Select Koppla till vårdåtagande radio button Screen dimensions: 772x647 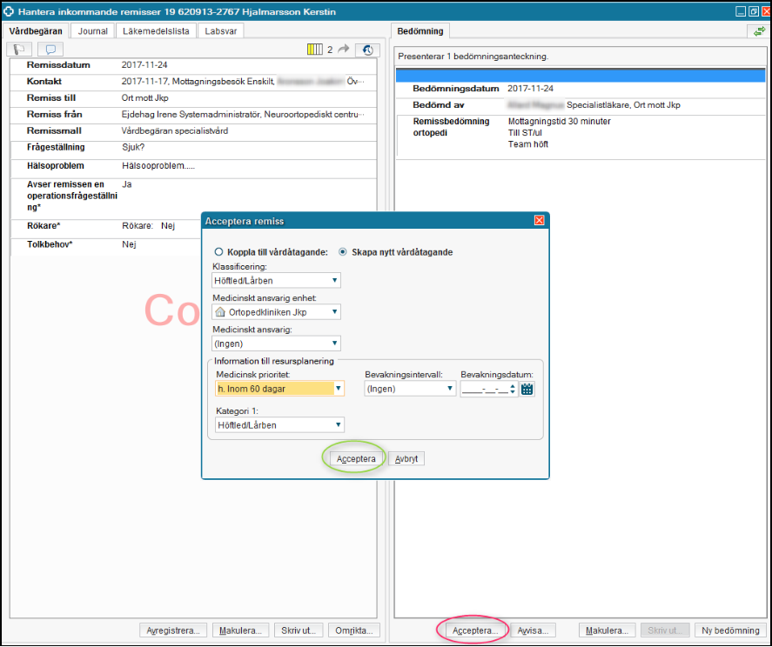click(x=218, y=252)
